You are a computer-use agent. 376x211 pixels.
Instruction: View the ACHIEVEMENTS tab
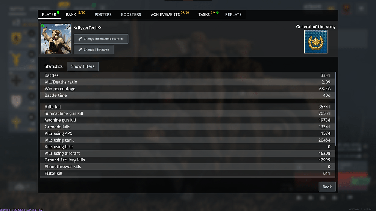click(165, 15)
